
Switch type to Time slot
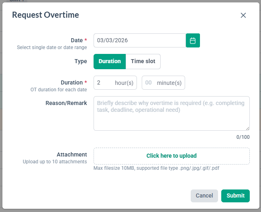(143, 62)
